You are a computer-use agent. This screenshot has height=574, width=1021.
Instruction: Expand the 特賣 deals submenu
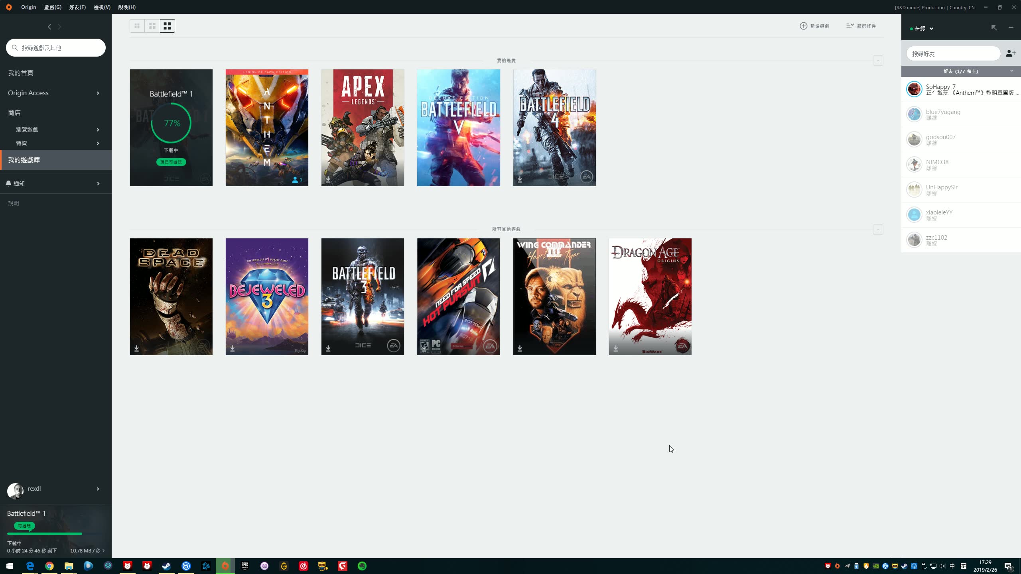(x=98, y=143)
